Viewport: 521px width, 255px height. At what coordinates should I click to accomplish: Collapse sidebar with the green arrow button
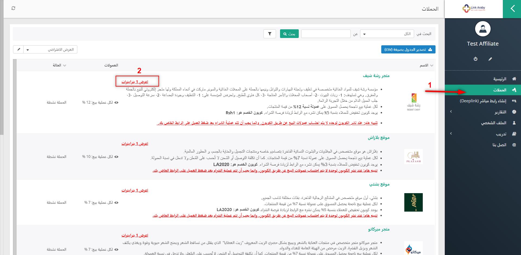512,9
